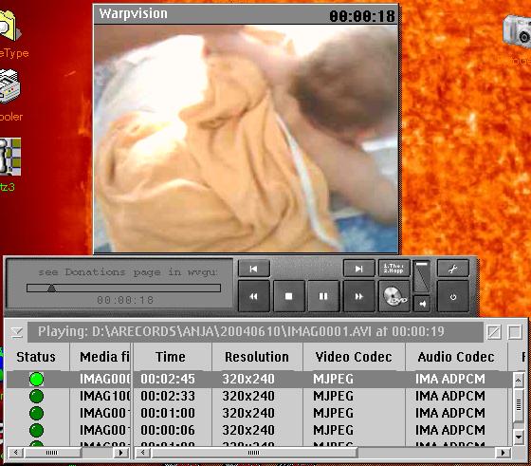Sort by the Video Codec column header
Viewport: 531px width, 466px height.
tap(354, 357)
